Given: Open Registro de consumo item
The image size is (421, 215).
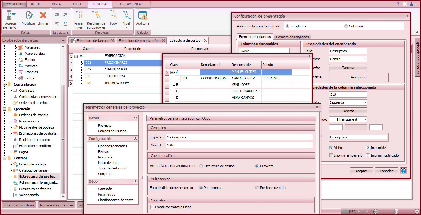Looking at the screenshot, I should point(35,140).
